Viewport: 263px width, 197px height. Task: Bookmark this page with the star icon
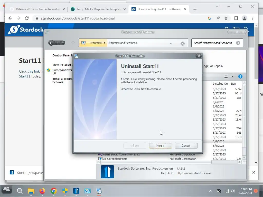(226, 18)
